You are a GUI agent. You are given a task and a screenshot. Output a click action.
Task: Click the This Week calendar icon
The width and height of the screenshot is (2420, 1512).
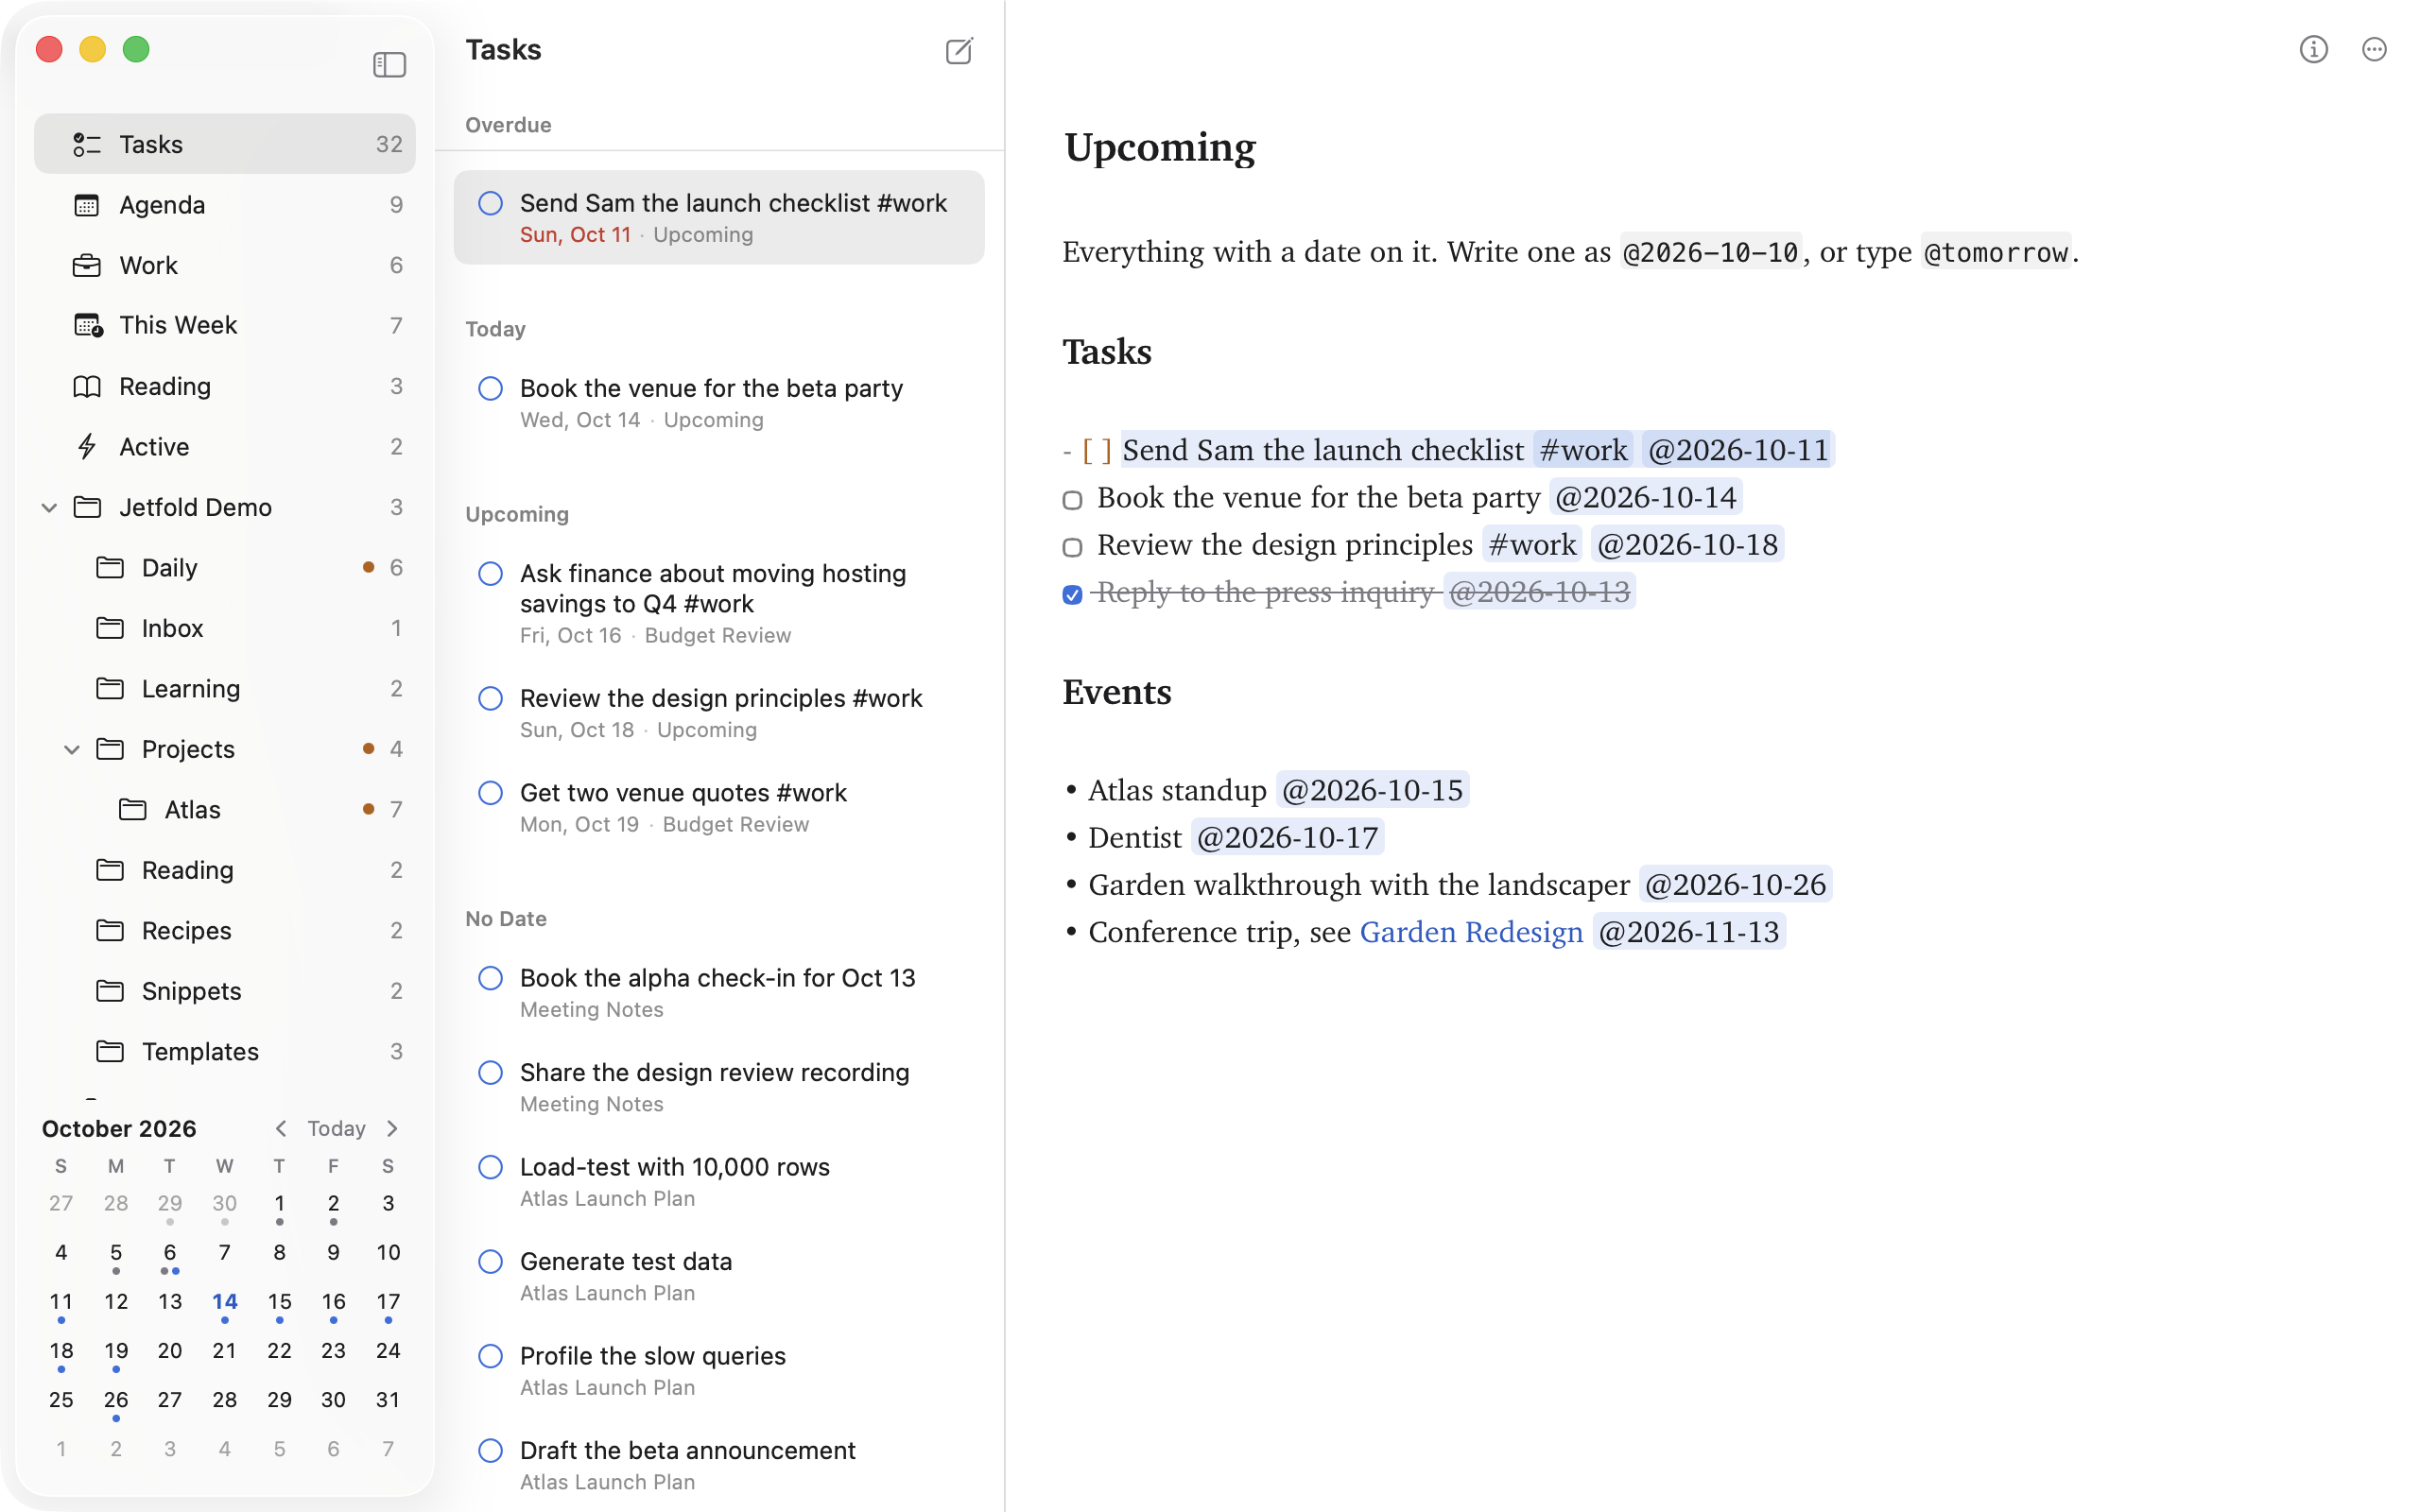click(88, 325)
